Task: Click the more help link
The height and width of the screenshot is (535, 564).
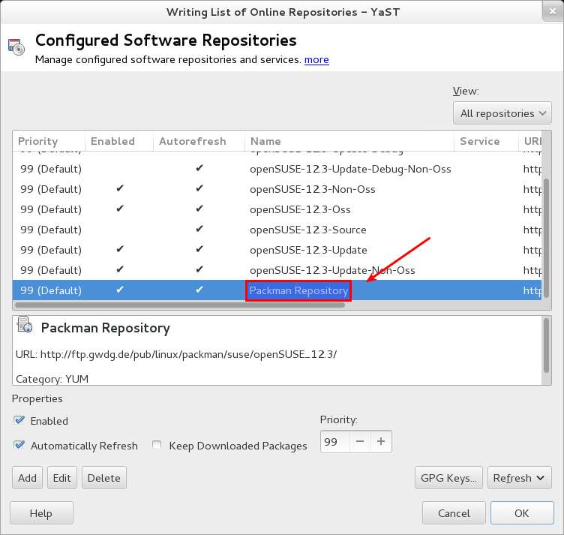Action: coord(316,59)
